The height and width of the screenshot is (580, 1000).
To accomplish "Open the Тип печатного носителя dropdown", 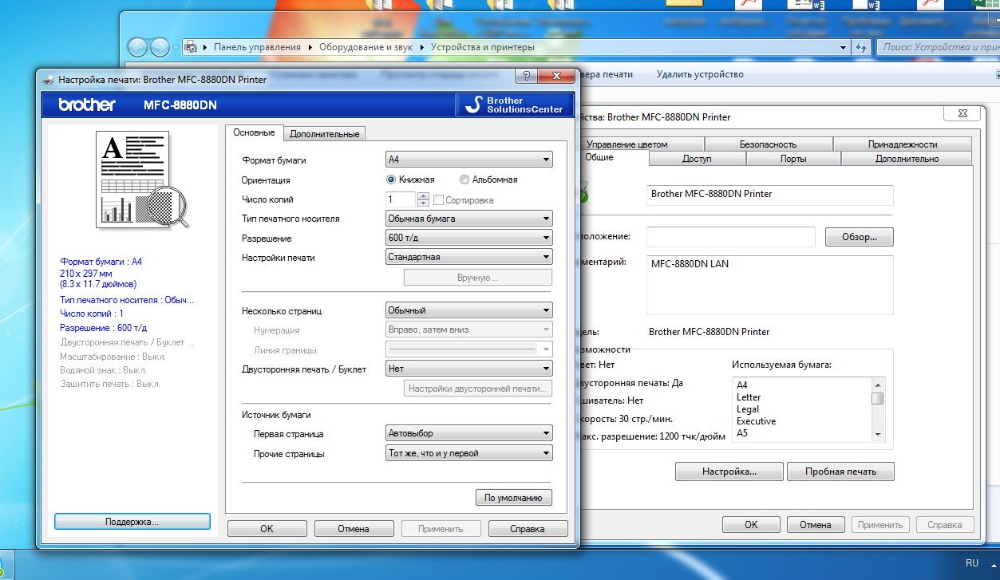I will pos(468,218).
